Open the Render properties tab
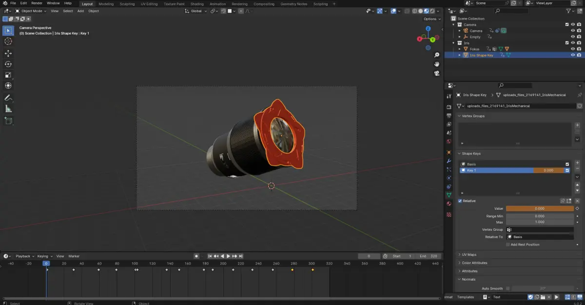The width and height of the screenshot is (585, 305). 449,107
